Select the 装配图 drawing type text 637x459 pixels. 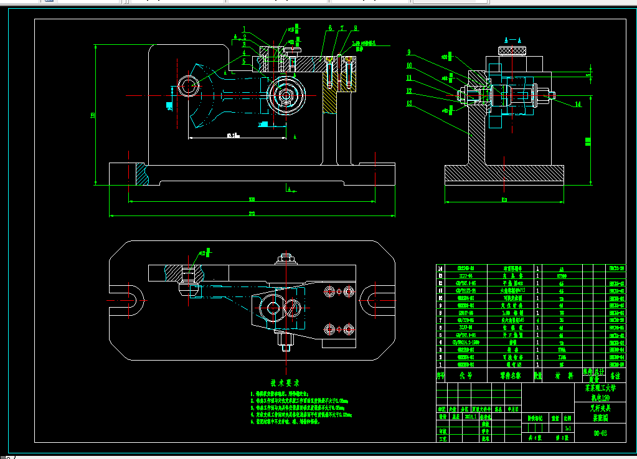[600, 417]
